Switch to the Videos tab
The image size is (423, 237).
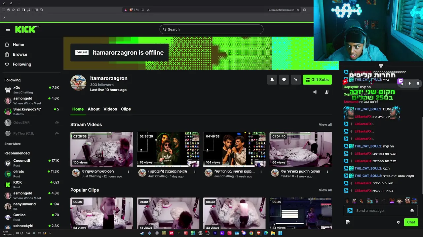[110, 109]
